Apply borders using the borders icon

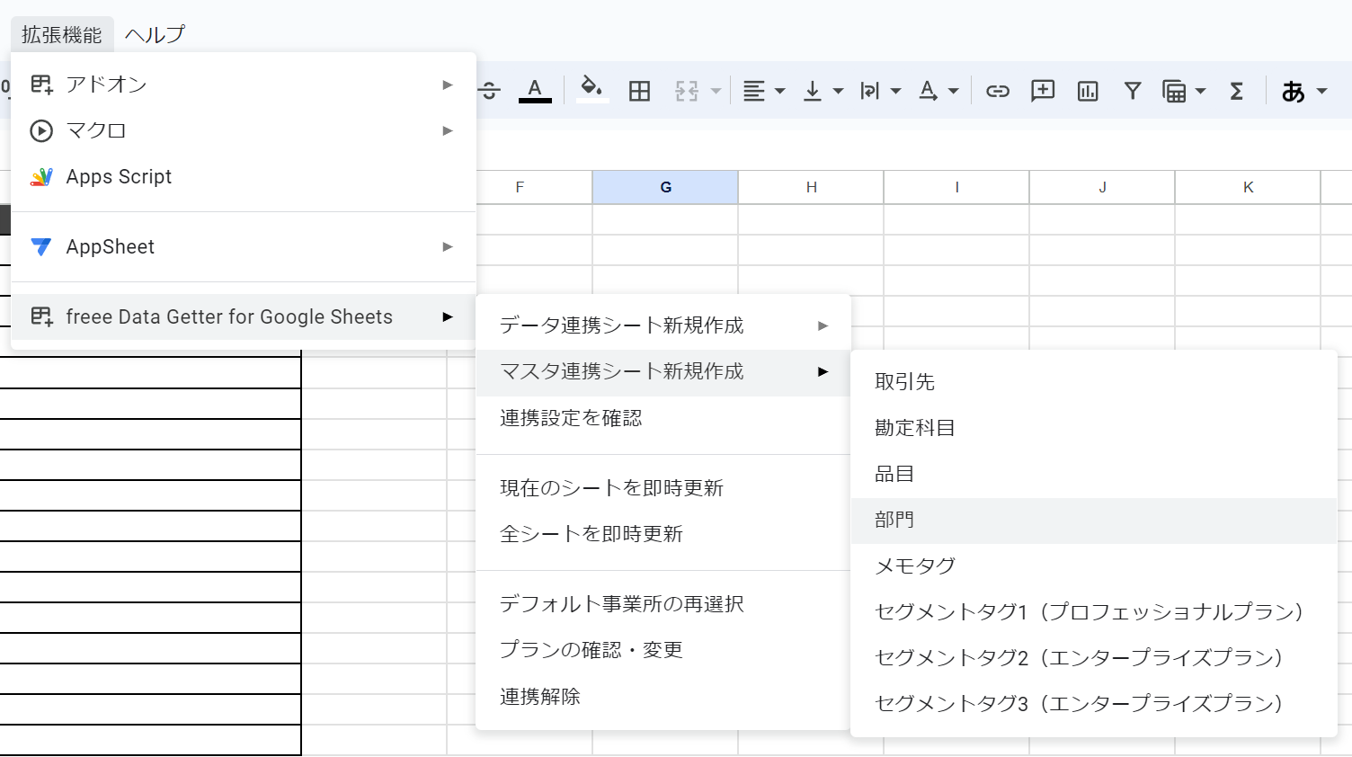(638, 90)
